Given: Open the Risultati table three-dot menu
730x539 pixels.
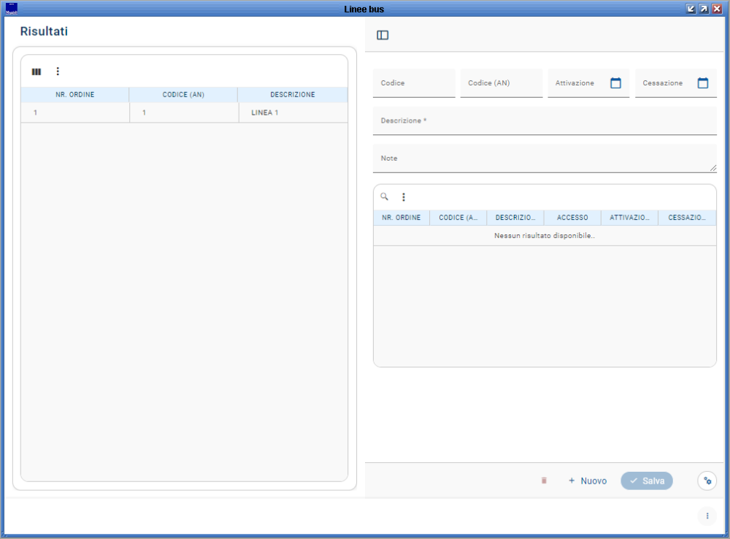Looking at the screenshot, I should tap(58, 72).
